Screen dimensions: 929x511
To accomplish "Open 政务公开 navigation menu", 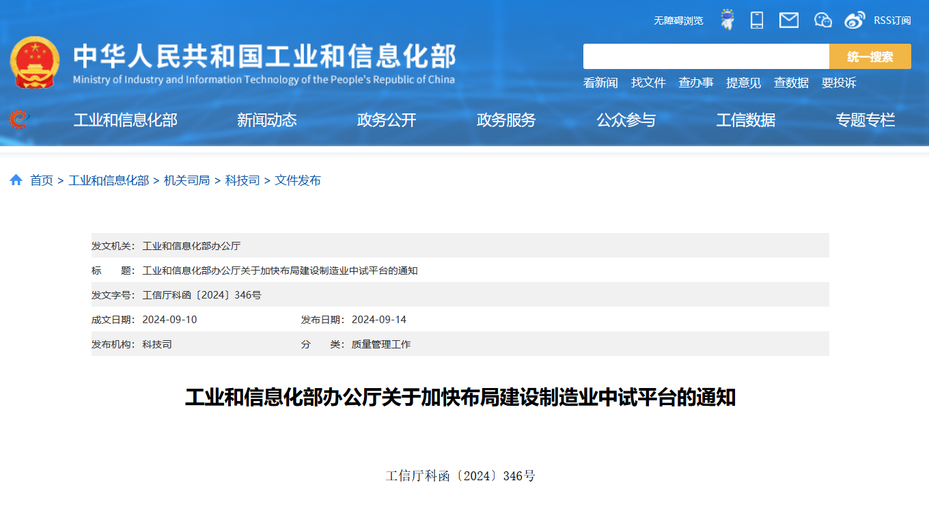I will tap(387, 120).
